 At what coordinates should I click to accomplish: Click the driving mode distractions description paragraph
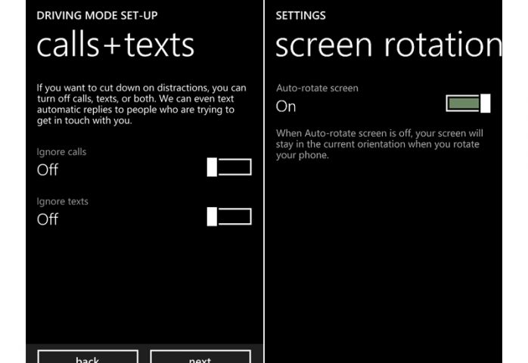(x=140, y=104)
